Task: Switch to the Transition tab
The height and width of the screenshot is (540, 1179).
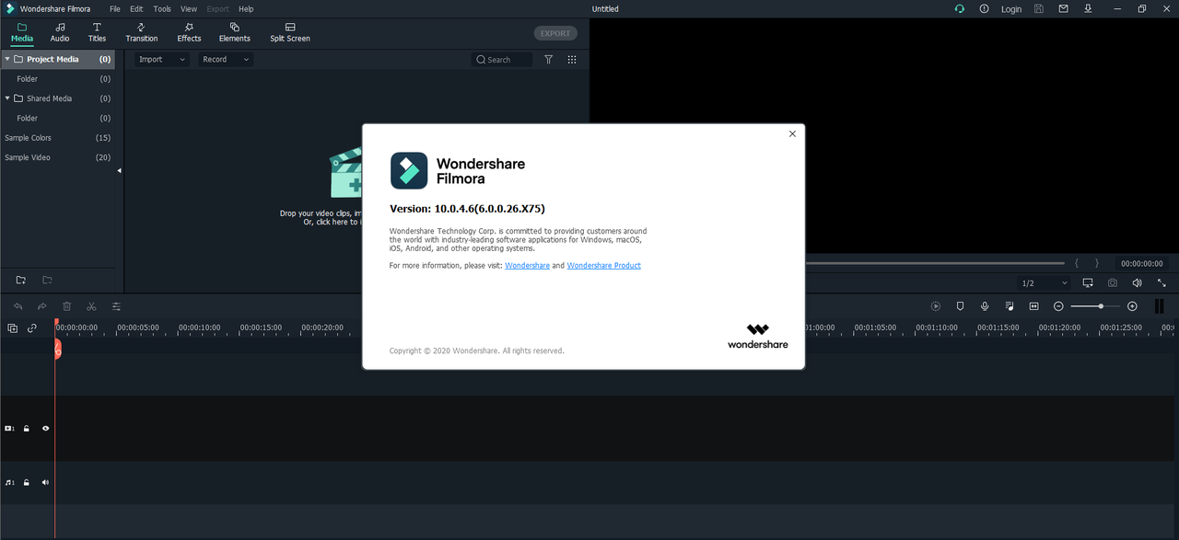Action: tap(141, 33)
